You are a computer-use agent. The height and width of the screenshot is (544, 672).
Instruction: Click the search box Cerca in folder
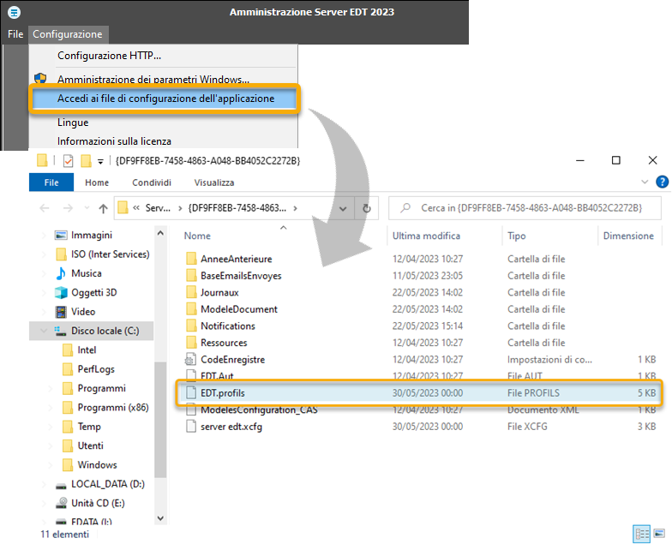[525, 208]
